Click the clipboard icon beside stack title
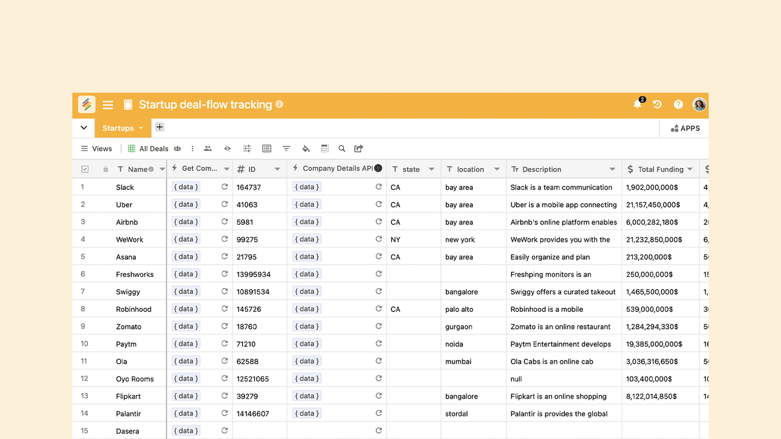Image resolution: width=781 pixels, height=439 pixels. (128, 105)
